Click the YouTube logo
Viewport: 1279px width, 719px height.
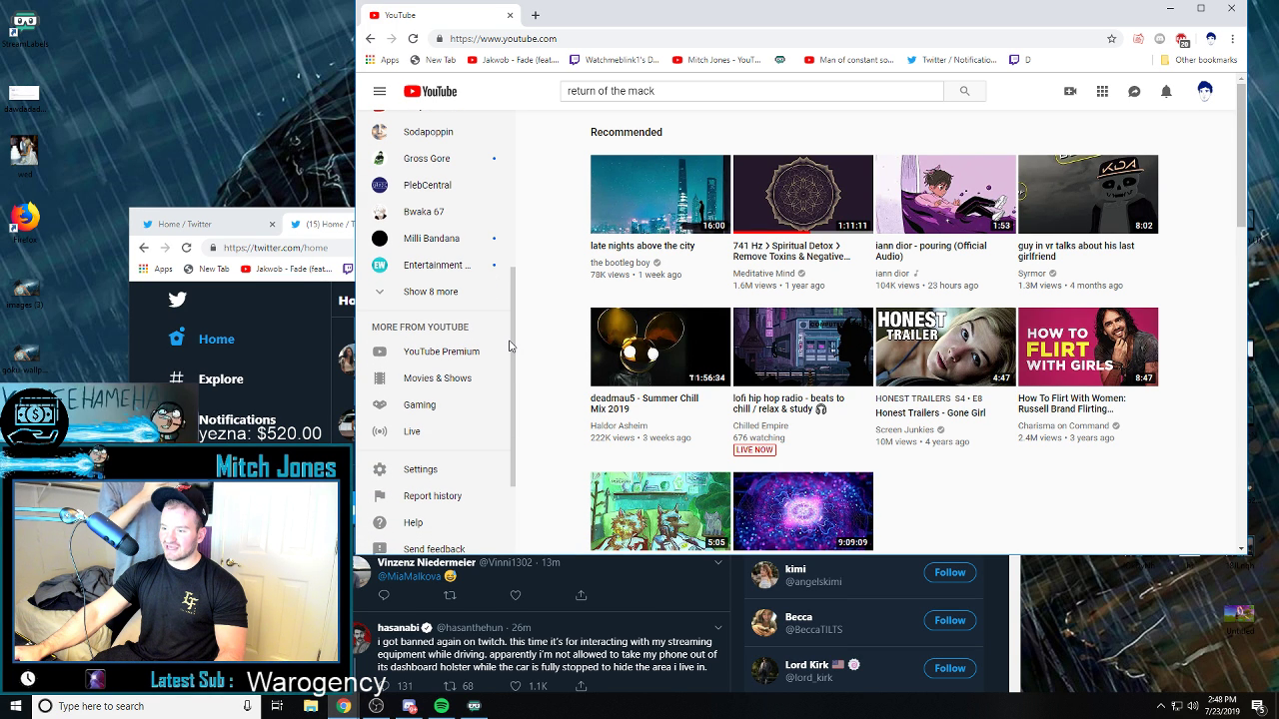pyautogui.click(x=431, y=91)
